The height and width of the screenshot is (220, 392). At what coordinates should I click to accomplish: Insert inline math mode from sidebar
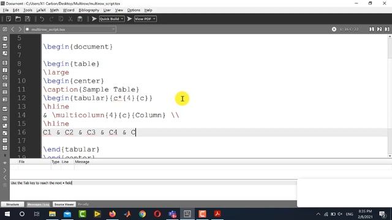[x=5, y=119]
